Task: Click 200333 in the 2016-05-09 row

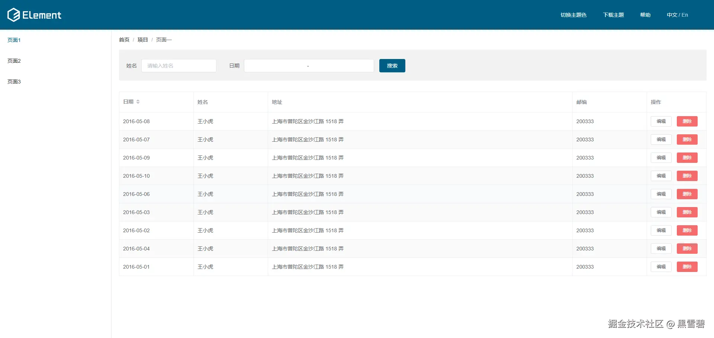Action: 585,158
